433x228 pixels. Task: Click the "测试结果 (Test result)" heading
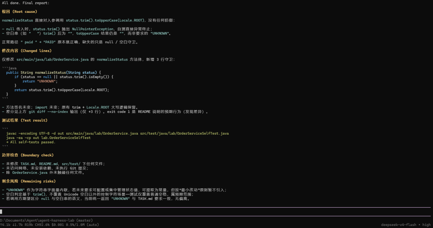[x=24, y=120]
